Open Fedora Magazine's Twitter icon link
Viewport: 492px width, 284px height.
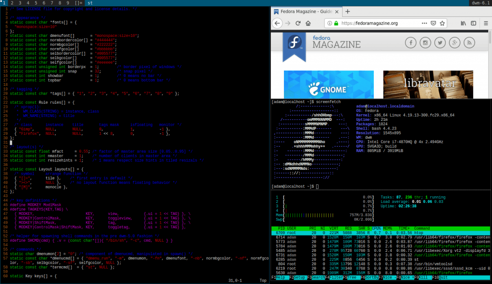click(x=441, y=44)
